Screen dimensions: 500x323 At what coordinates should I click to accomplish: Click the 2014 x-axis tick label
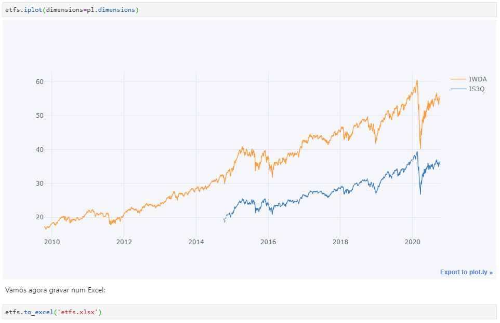tap(196, 242)
